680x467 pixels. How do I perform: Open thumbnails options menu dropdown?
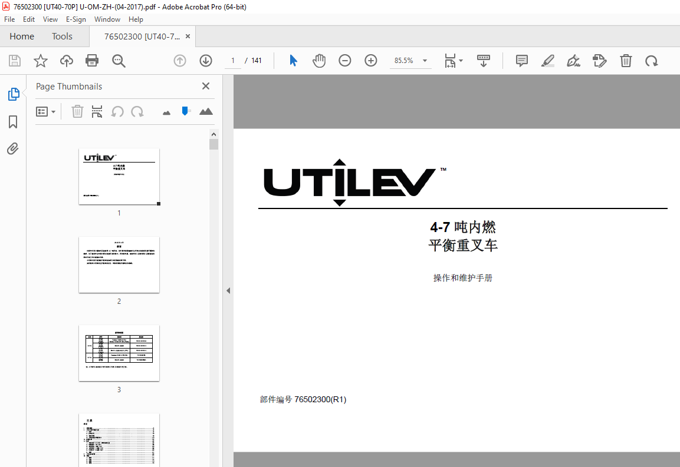(x=45, y=112)
